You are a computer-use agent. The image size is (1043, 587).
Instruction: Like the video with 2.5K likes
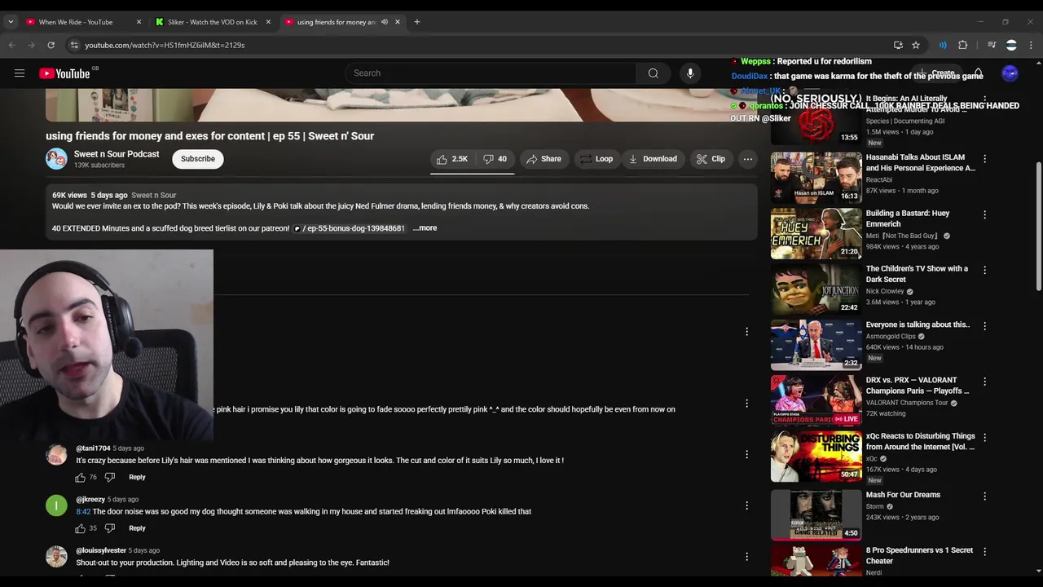[x=452, y=159]
